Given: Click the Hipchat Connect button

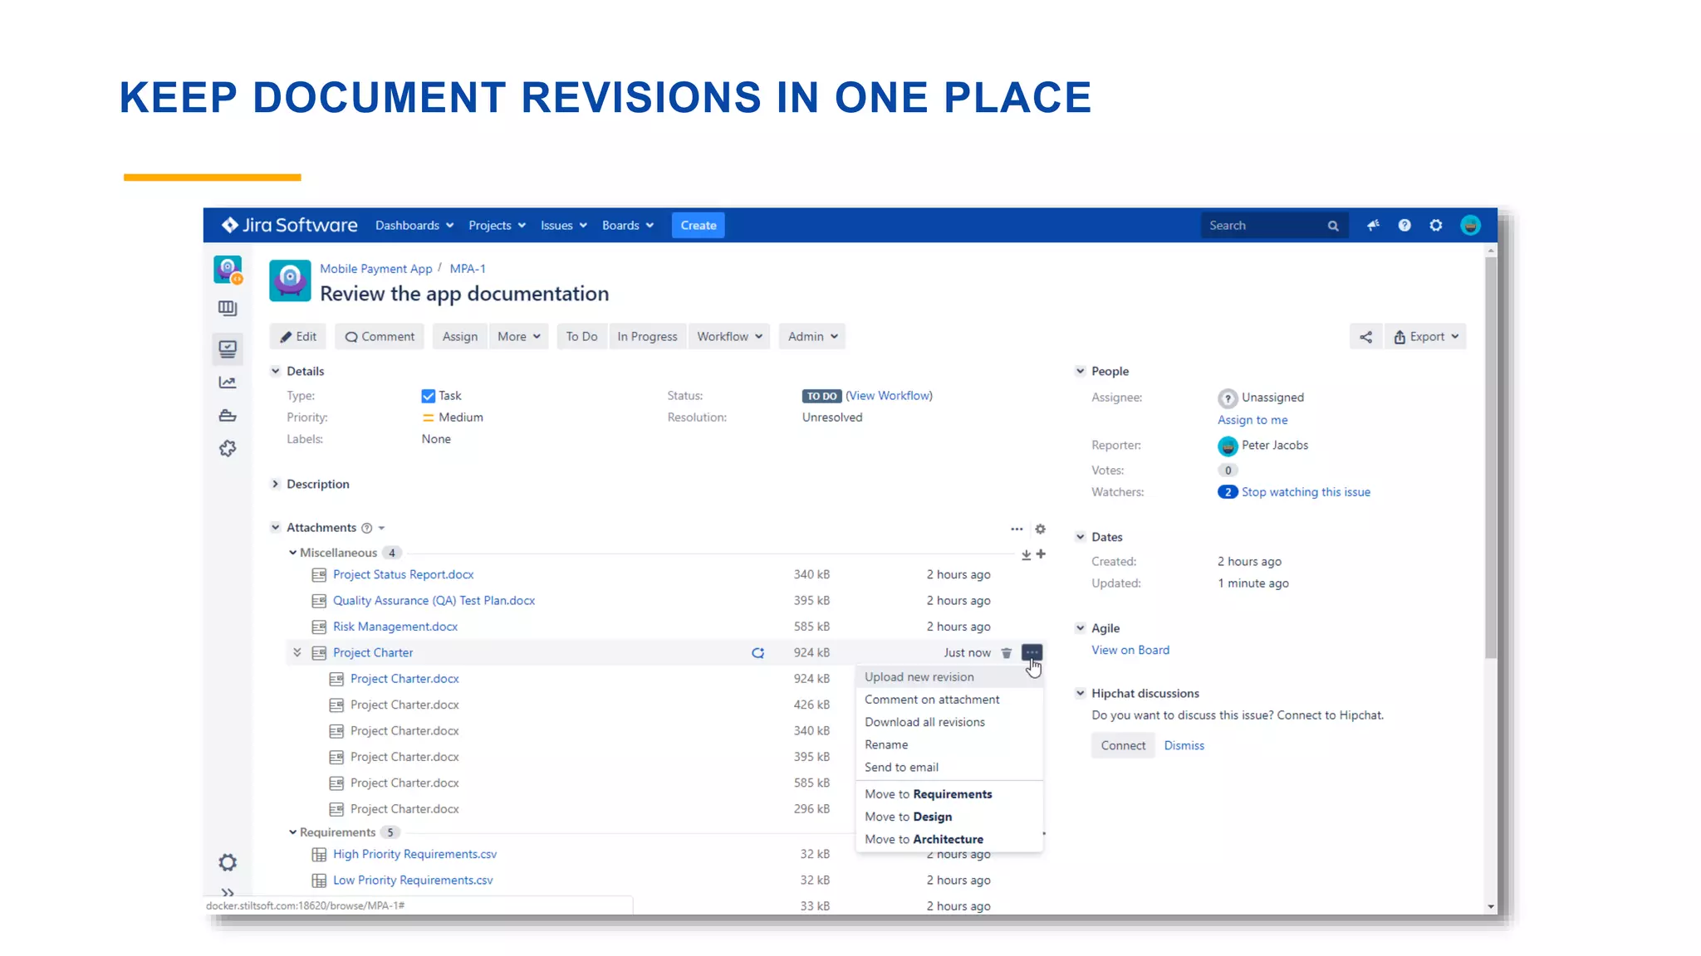Looking at the screenshot, I should point(1123,745).
